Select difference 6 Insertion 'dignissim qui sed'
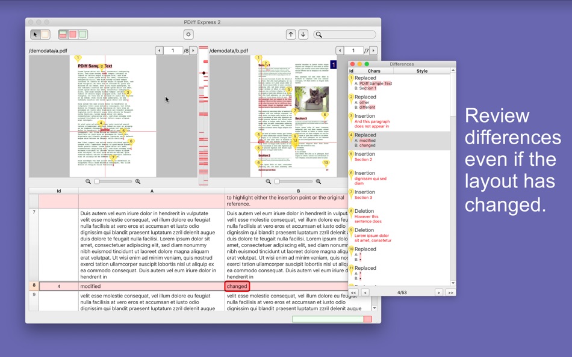The height and width of the screenshot is (357, 572). [399, 178]
